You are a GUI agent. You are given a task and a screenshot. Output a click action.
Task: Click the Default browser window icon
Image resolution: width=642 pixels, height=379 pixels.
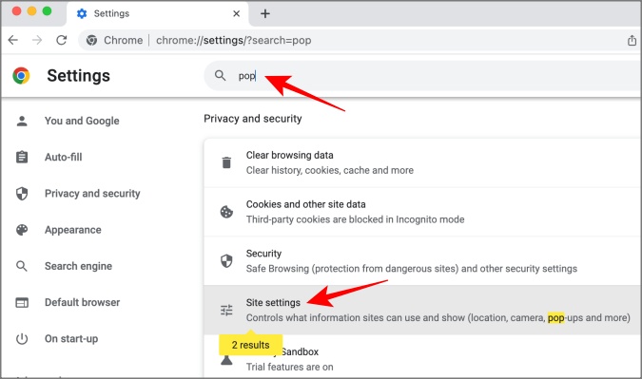click(x=22, y=303)
